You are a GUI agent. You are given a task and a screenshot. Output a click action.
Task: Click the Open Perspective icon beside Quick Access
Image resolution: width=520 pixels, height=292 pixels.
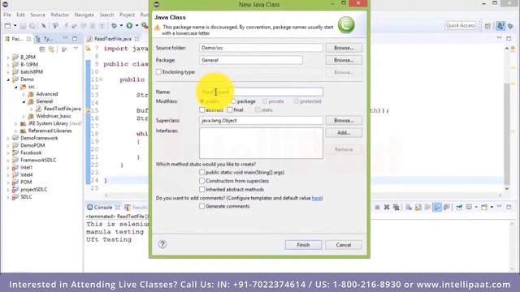click(487, 26)
